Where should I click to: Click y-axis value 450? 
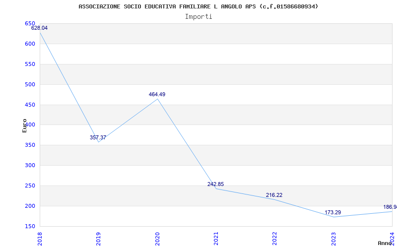point(30,105)
